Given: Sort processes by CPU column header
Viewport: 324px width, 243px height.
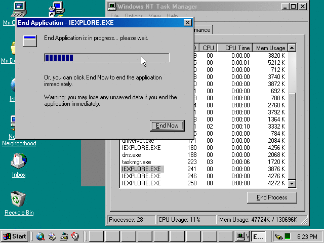Looking at the screenshot, I should (x=208, y=48).
